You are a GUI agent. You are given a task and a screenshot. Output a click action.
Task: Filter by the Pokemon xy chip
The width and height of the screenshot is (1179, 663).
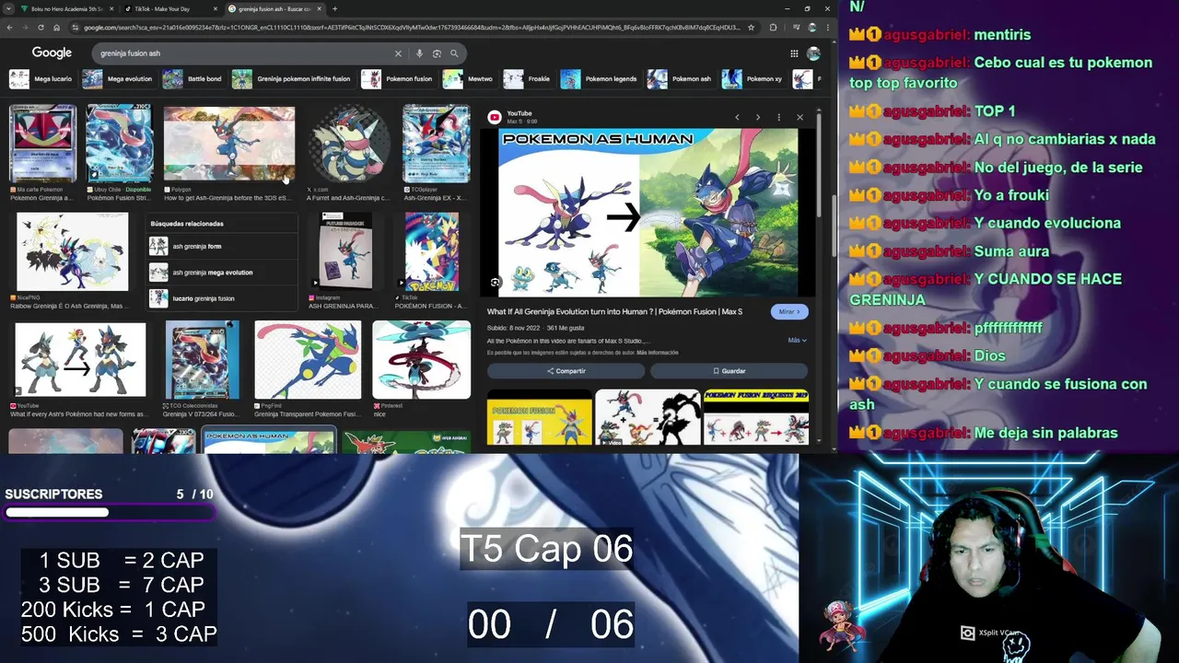click(753, 79)
